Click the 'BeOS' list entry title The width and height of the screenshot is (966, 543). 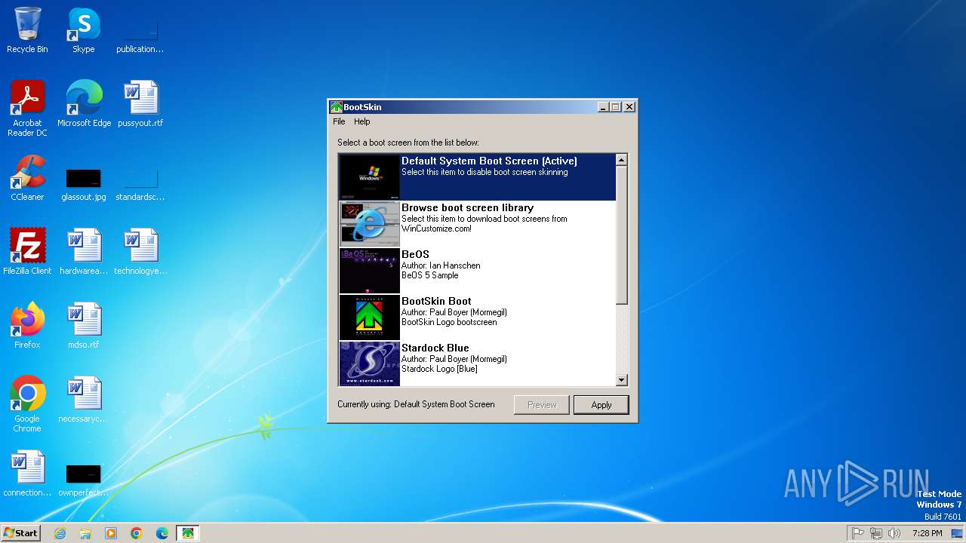[415, 254]
